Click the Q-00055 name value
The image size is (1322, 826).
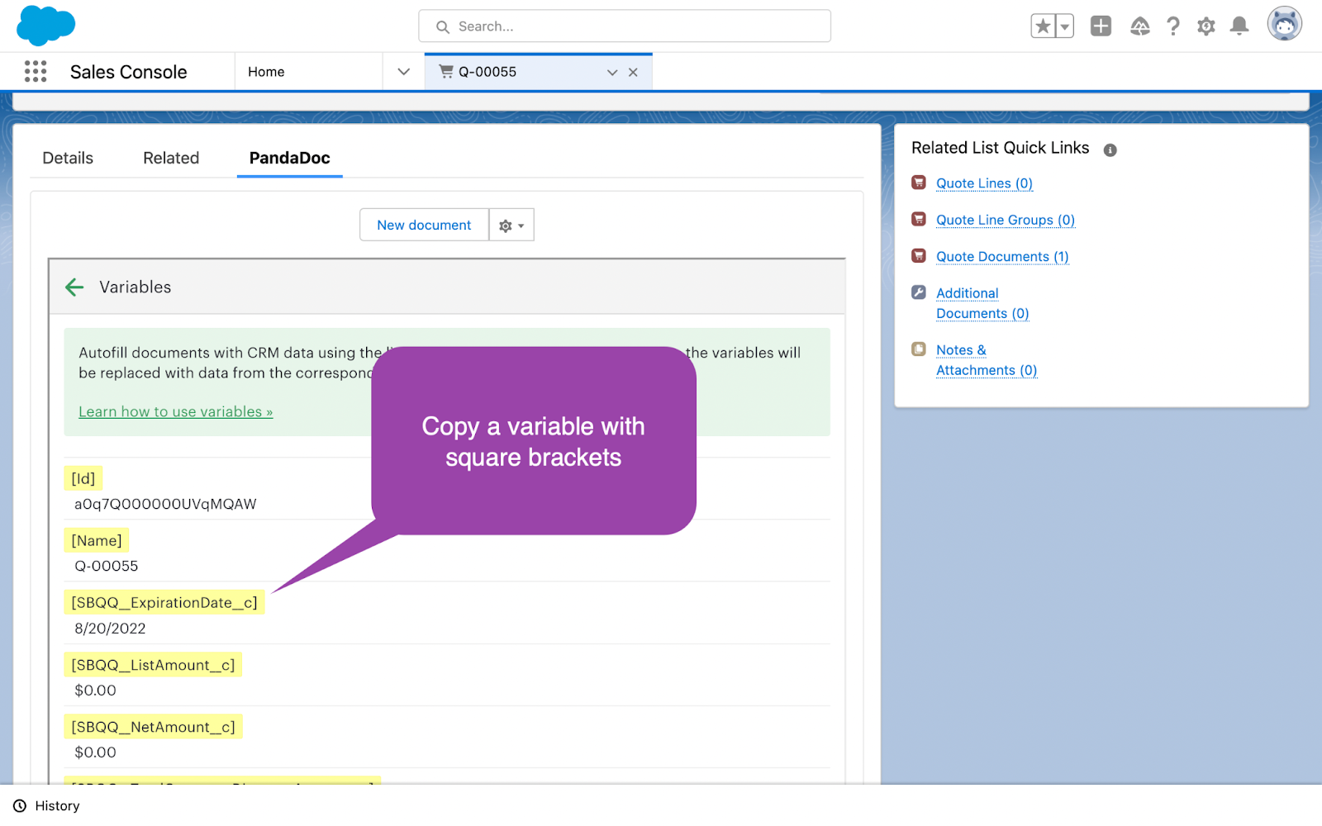click(x=107, y=566)
